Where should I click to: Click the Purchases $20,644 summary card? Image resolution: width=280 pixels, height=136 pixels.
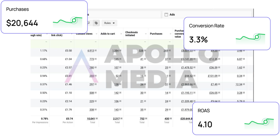click(x=44, y=17)
